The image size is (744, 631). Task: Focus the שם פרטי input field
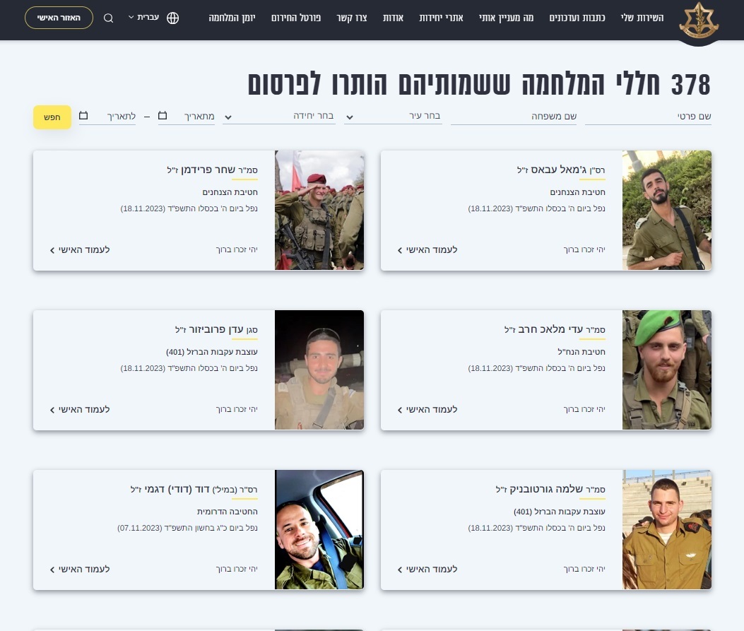pos(648,116)
